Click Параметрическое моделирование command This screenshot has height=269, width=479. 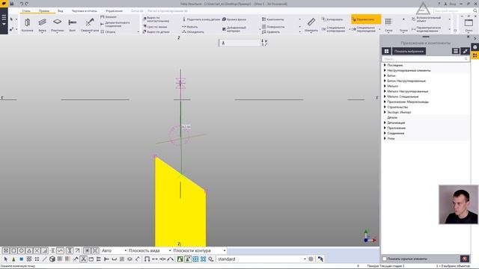[x=427, y=29]
